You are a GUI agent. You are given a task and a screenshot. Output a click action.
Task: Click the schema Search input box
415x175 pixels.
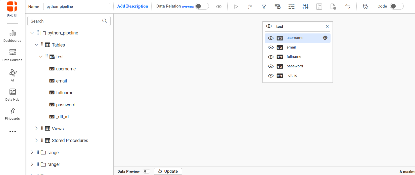pyautogui.click(x=65, y=21)
